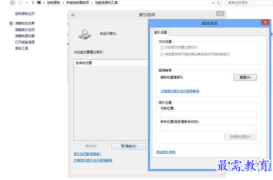This screenshot has width=273, height=180.
Task: Go up one folder level
Action: pyautogui.click(x=33, y=3)
